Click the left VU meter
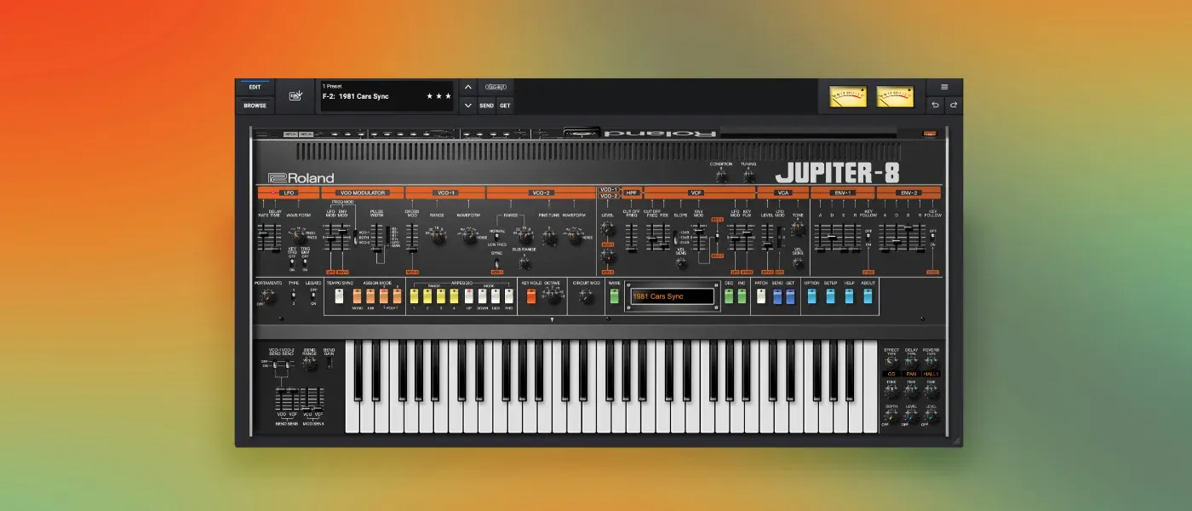1192x511 pixels. click(x=848, y=96)
